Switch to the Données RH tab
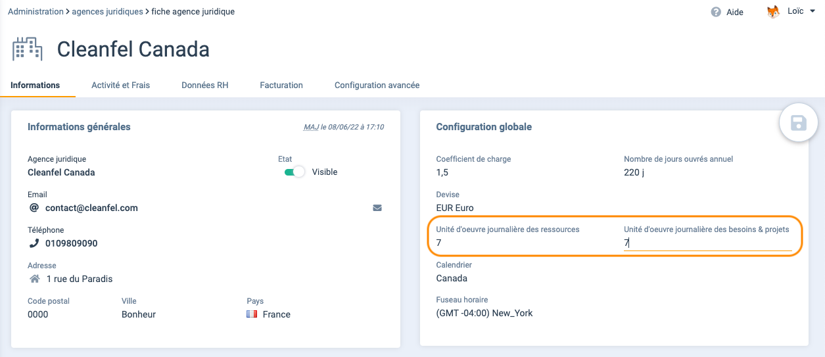 coord(205,85)
